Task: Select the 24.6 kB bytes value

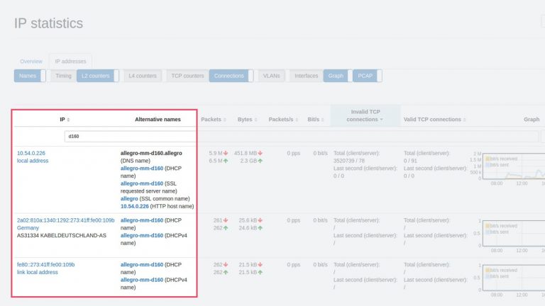Action: pyautogui.click(x=248, y=228)
